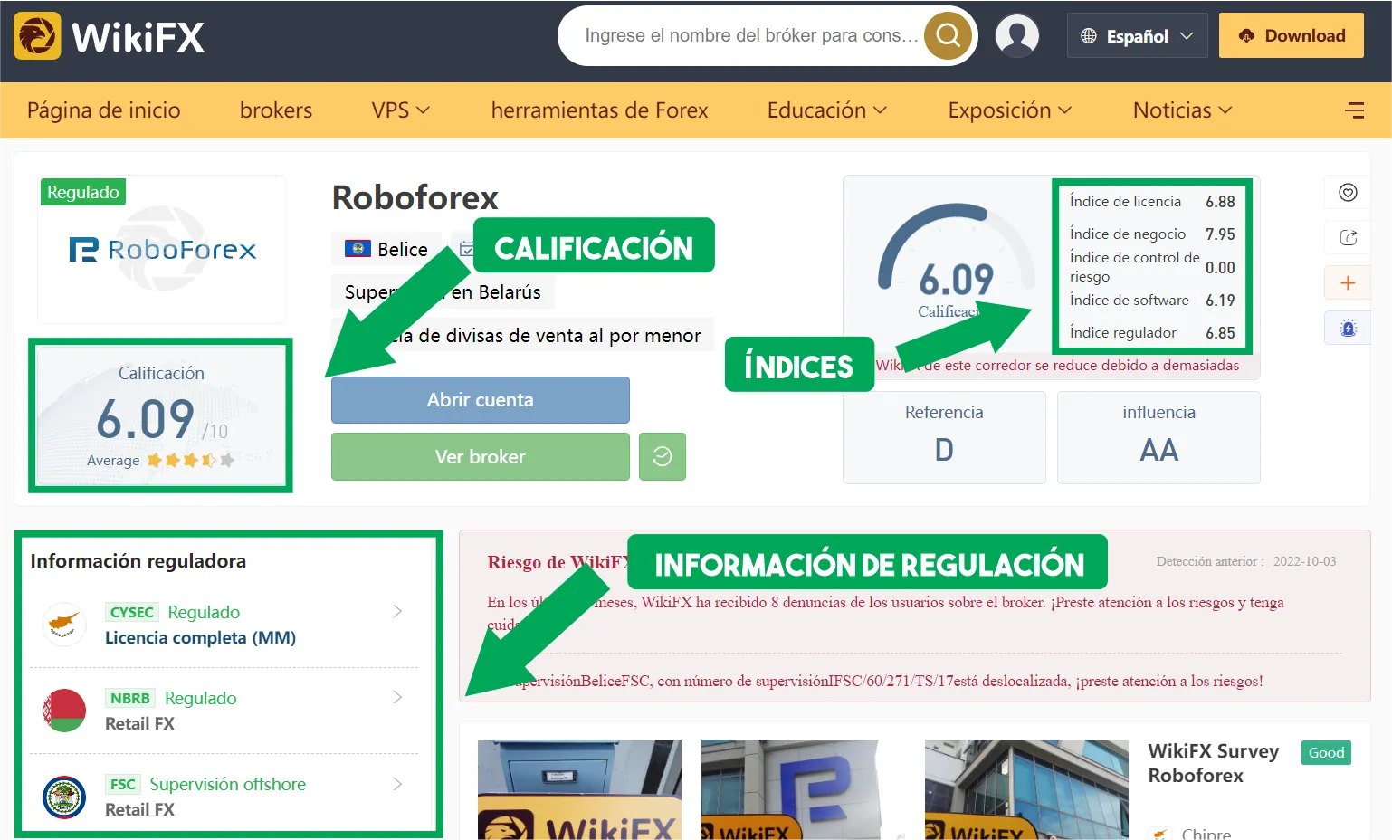
Task: Go to Página de inicio
Action: pyautogui.click(x=104, y=110)
